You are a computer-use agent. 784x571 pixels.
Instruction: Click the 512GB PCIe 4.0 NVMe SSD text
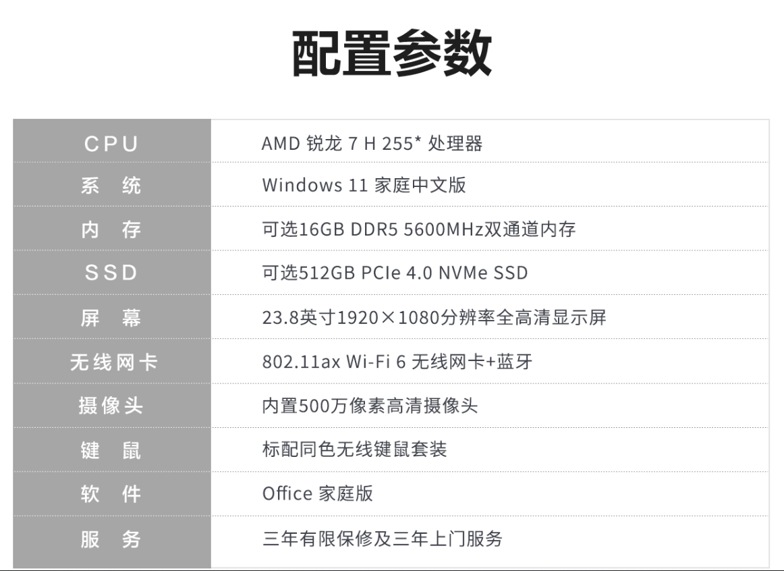click(395, 273)
